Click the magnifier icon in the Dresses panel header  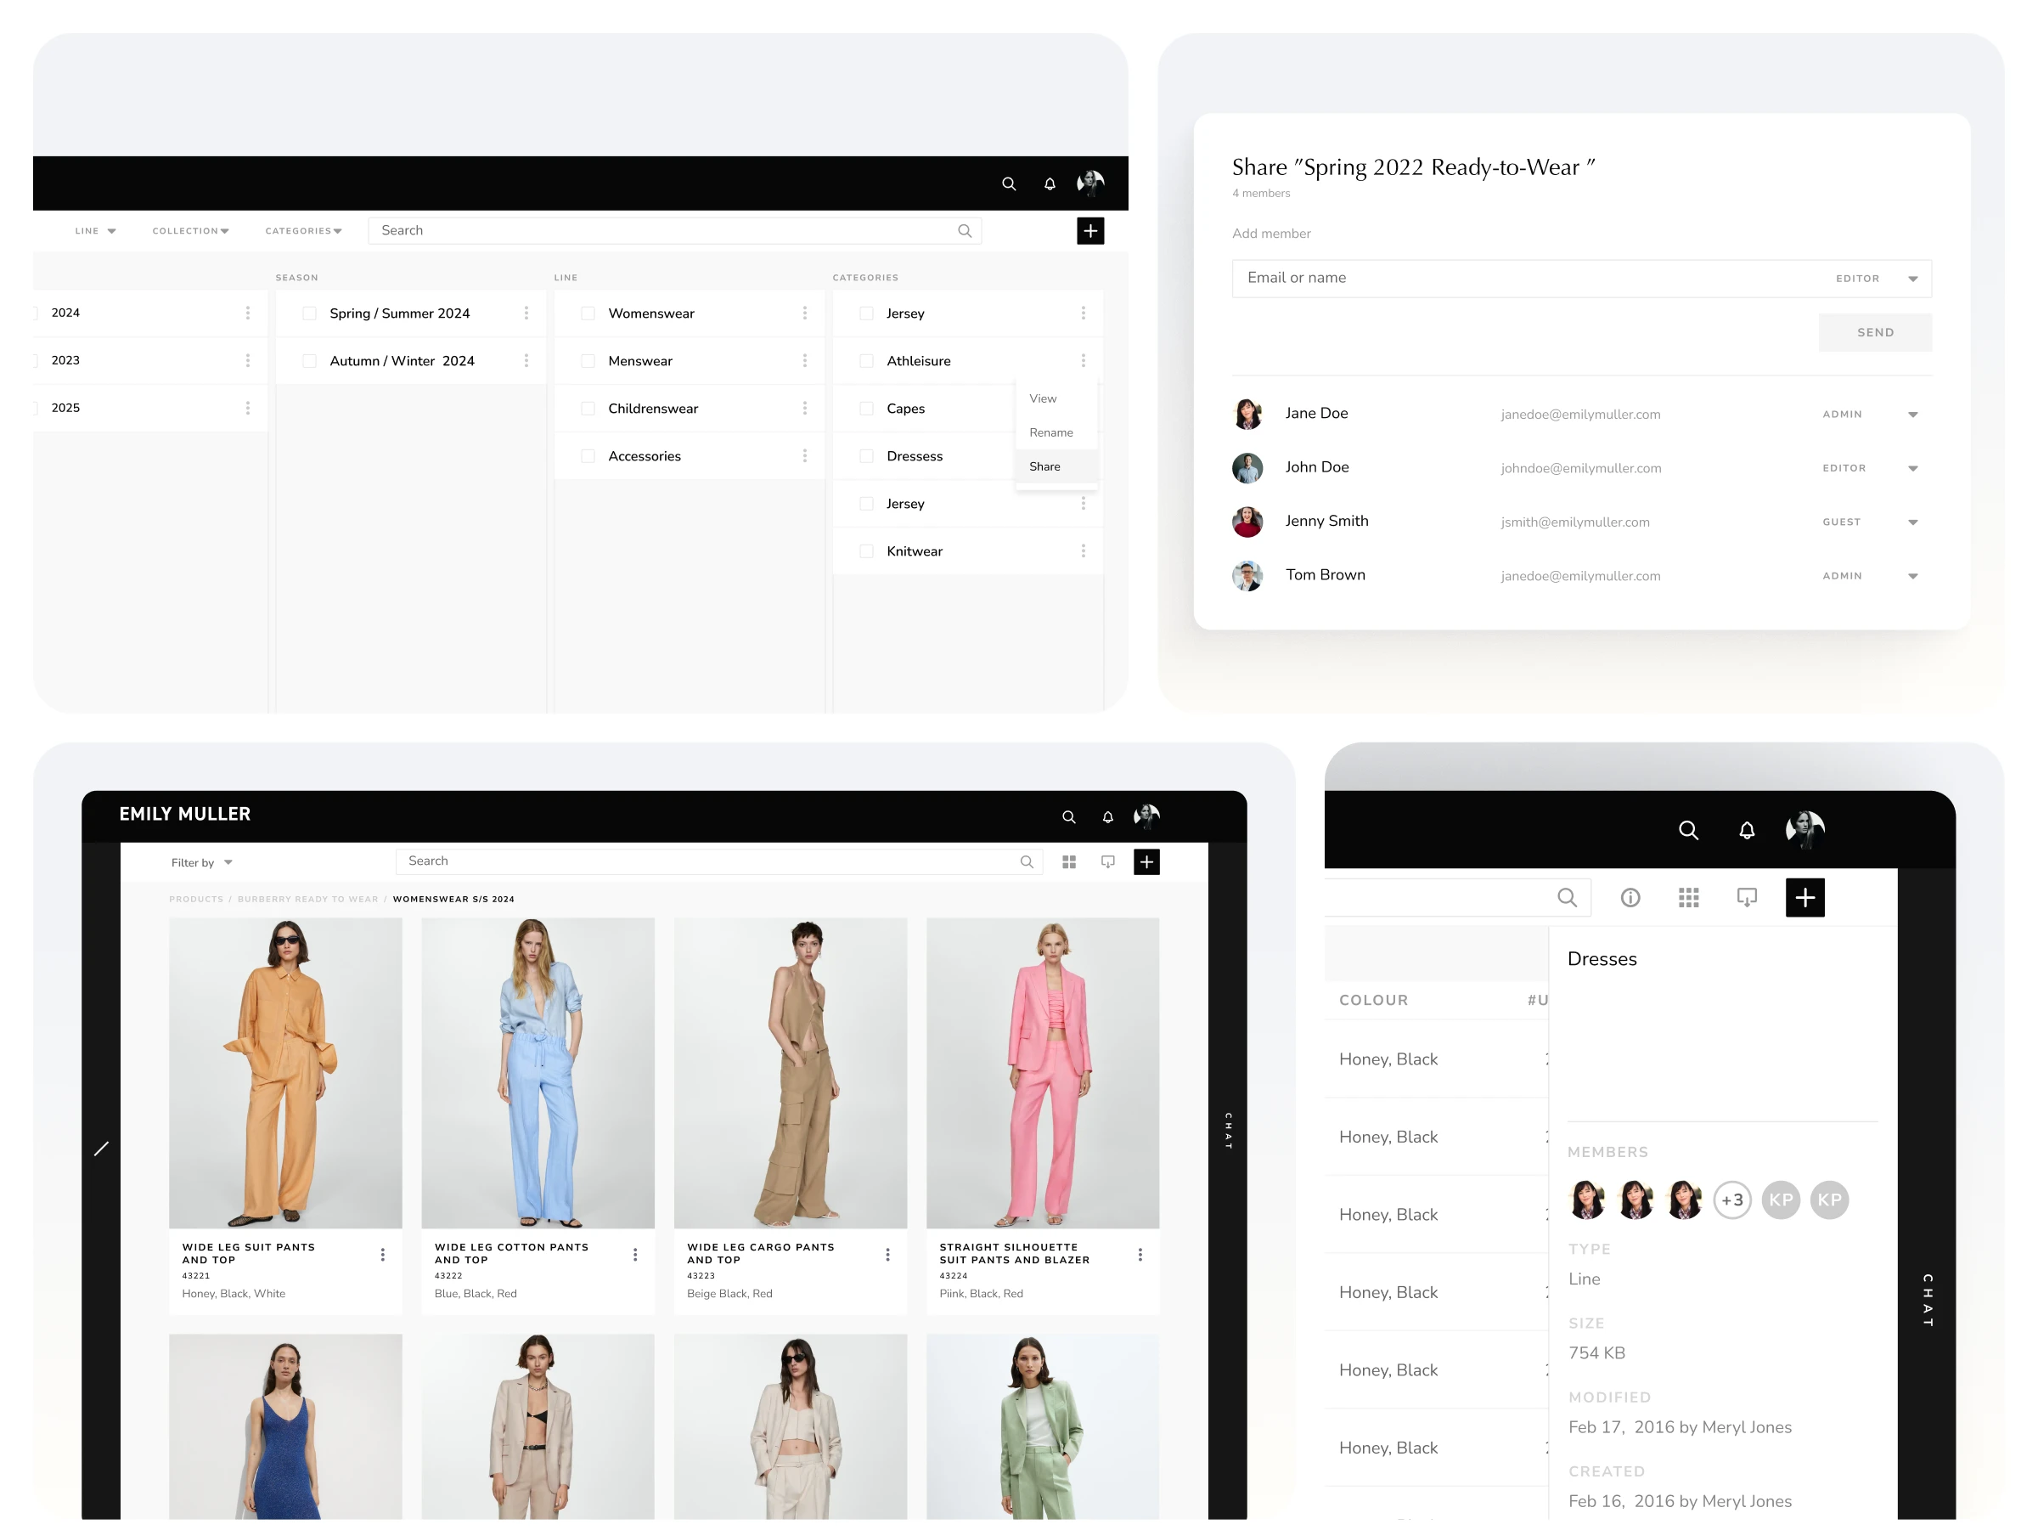pos(1688,829)
